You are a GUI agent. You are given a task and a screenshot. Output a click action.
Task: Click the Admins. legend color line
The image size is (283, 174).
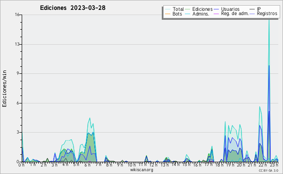(188, 14)
